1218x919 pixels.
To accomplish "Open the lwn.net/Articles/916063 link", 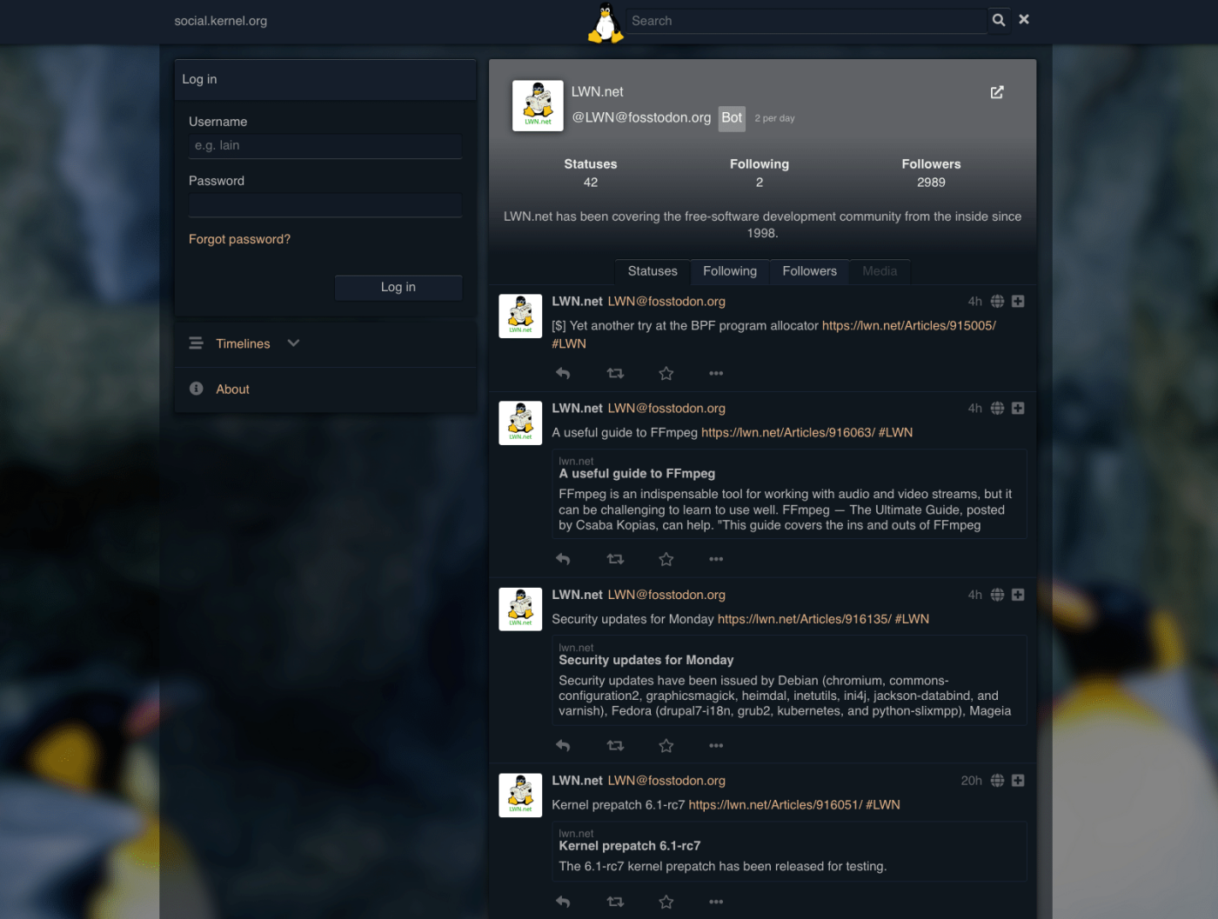I will (x=788, y=432).
